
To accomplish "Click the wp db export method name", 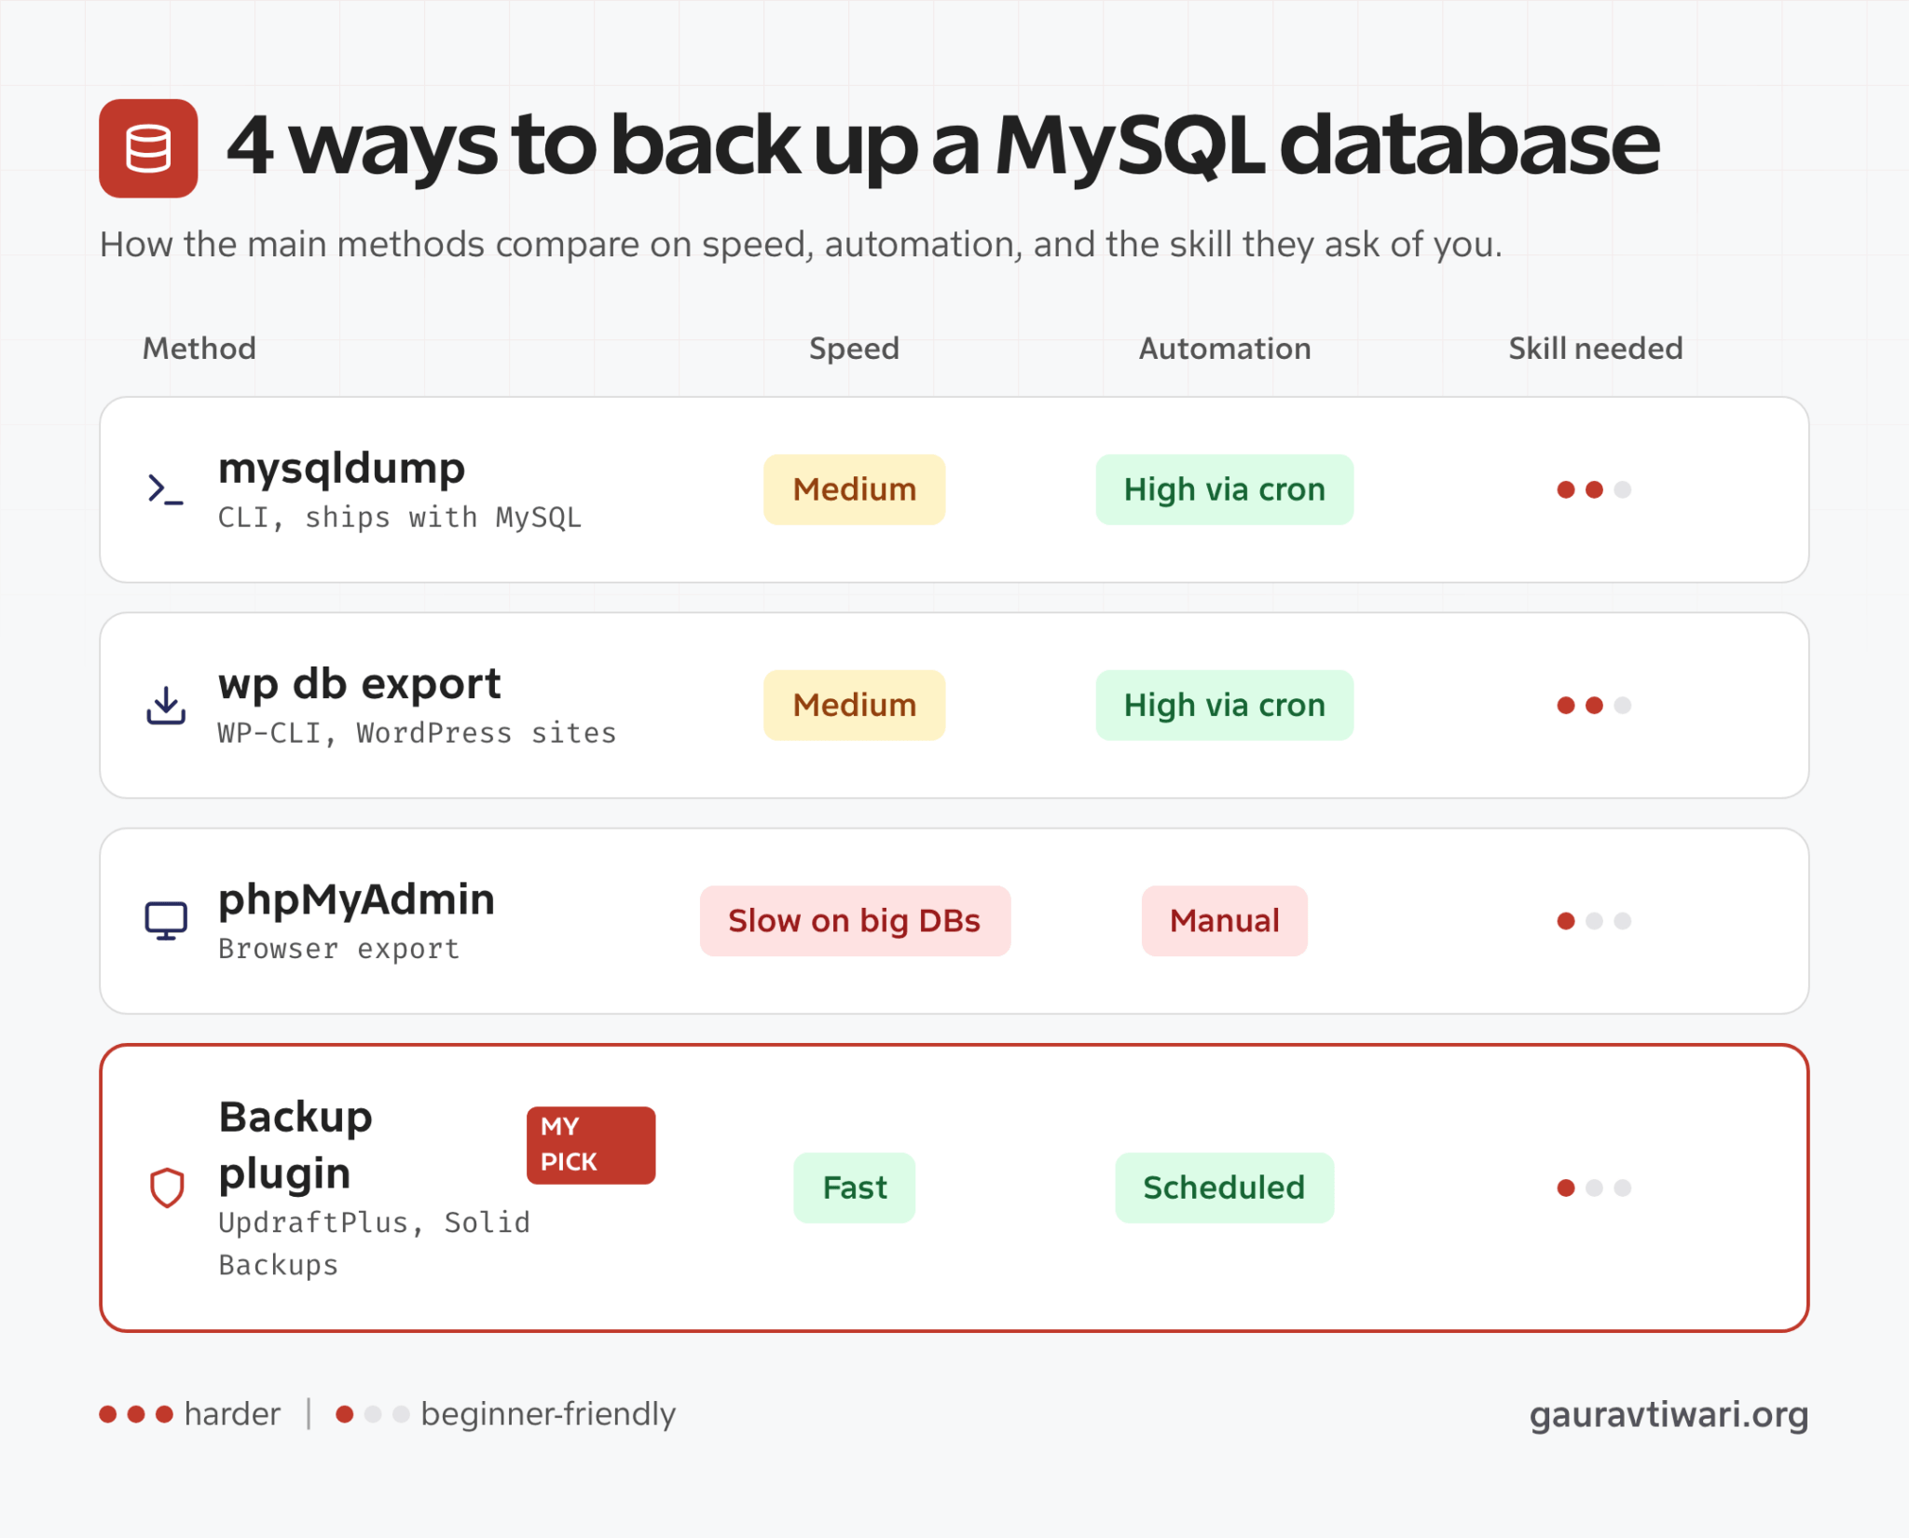I will tap(360, 684).
